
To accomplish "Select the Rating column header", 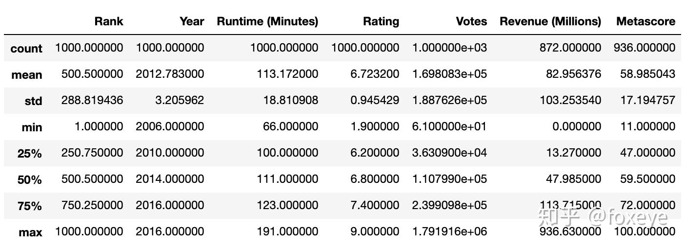I will (x=381, y=21).
